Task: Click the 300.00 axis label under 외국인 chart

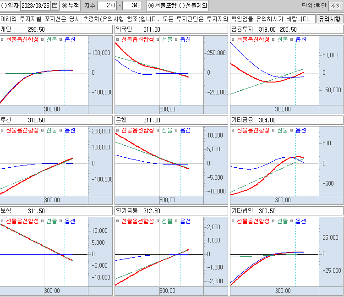Action: coord(167,110)
